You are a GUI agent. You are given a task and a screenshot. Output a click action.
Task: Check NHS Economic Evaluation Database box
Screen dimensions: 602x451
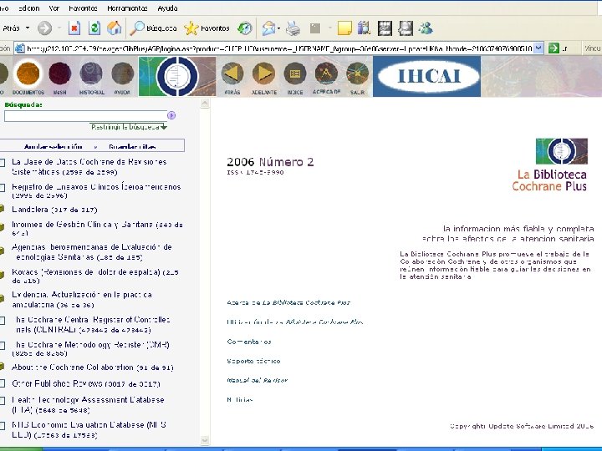point(3,425)
